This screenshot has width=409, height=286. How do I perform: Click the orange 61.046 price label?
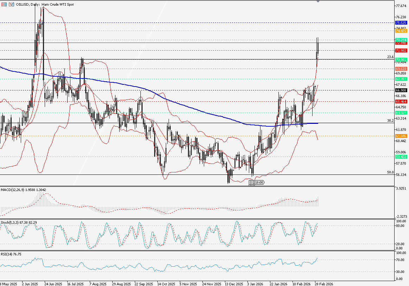(x=401, y=135)
